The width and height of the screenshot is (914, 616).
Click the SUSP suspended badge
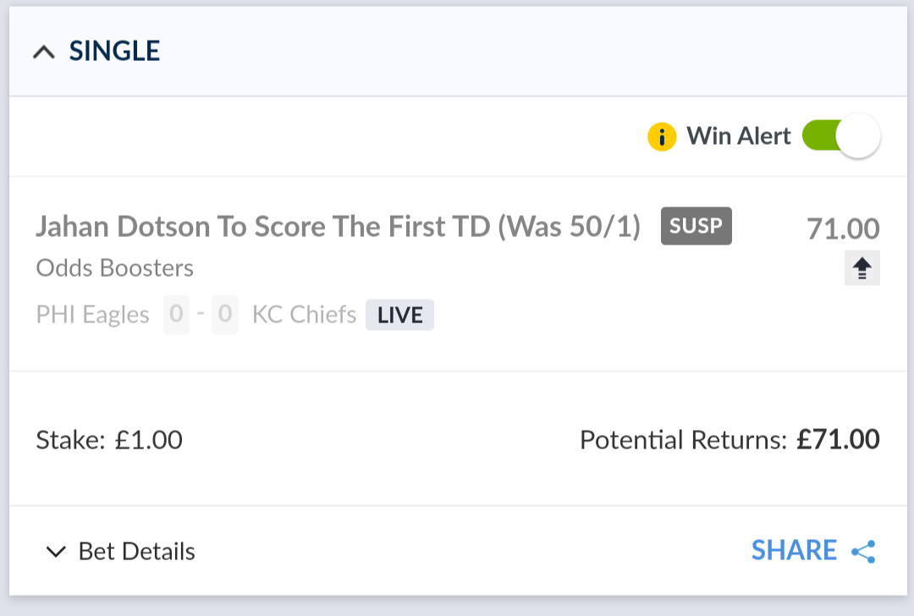[x=696, y=226]
